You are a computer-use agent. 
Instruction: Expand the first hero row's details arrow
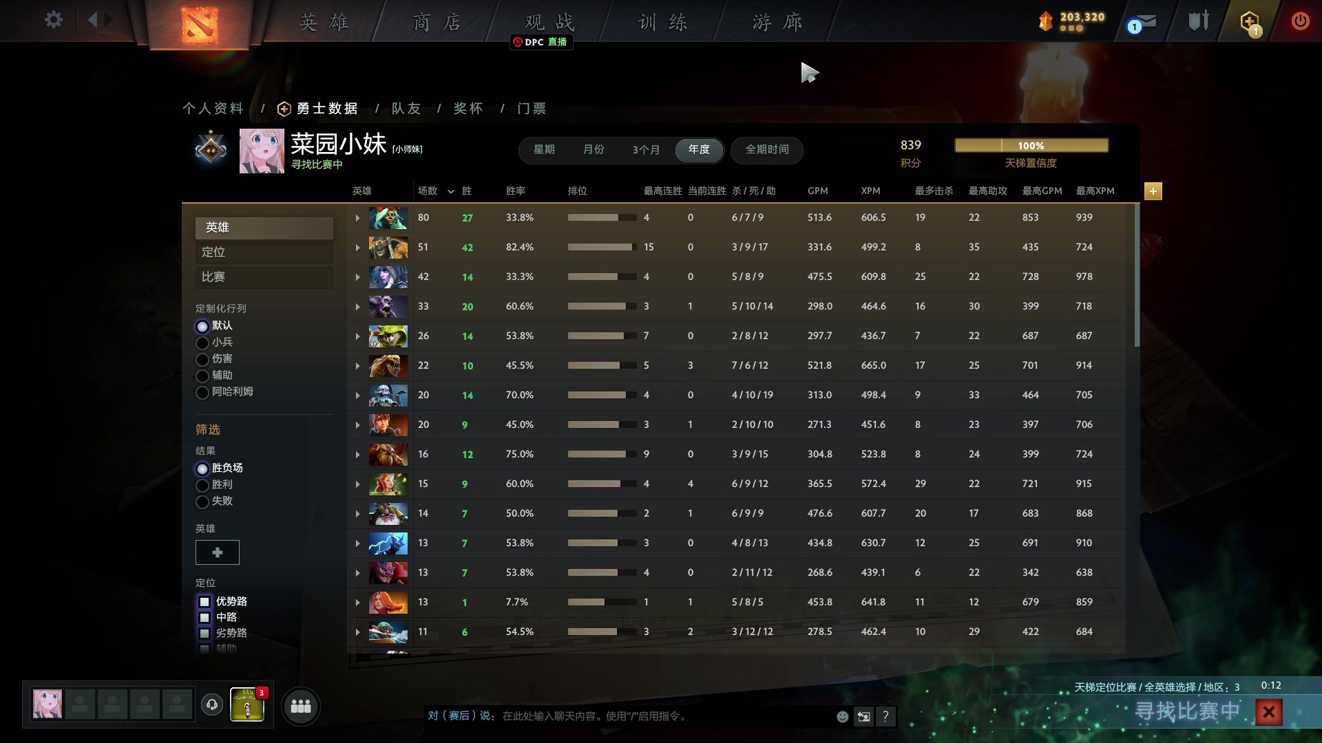(357, 217)
